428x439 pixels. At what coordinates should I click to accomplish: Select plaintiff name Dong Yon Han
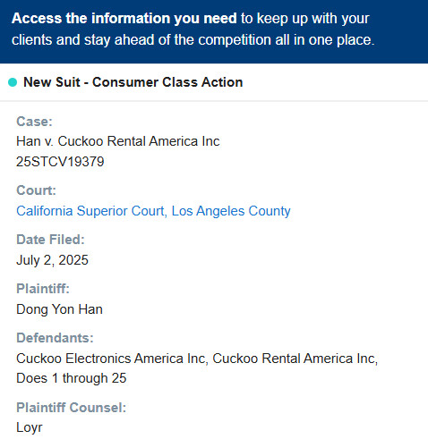[x=59, y=309]
